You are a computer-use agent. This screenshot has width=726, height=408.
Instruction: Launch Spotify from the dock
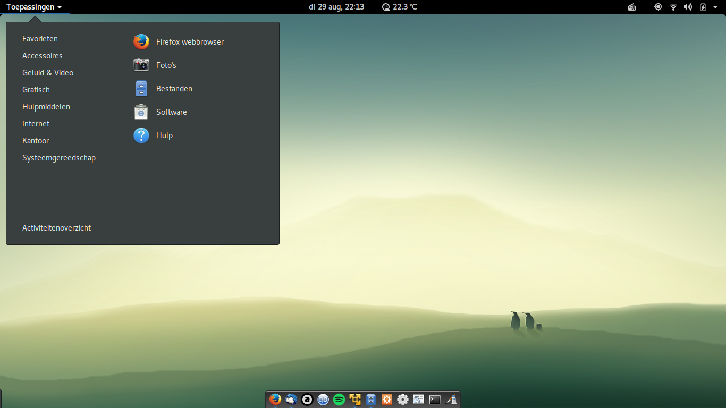(339, 399)
